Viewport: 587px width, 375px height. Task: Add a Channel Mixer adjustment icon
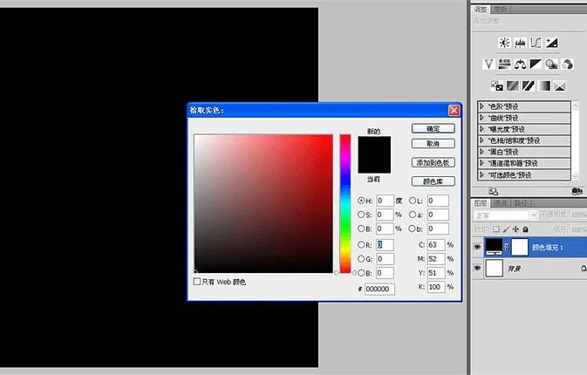pyautogui.click(x=568, y=64)
